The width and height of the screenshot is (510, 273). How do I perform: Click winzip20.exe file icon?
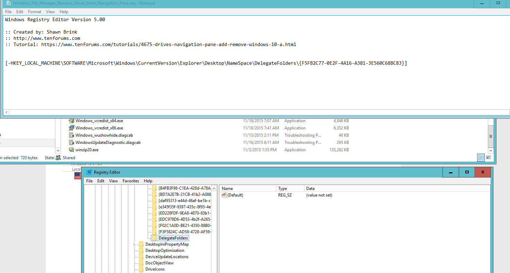71,150
